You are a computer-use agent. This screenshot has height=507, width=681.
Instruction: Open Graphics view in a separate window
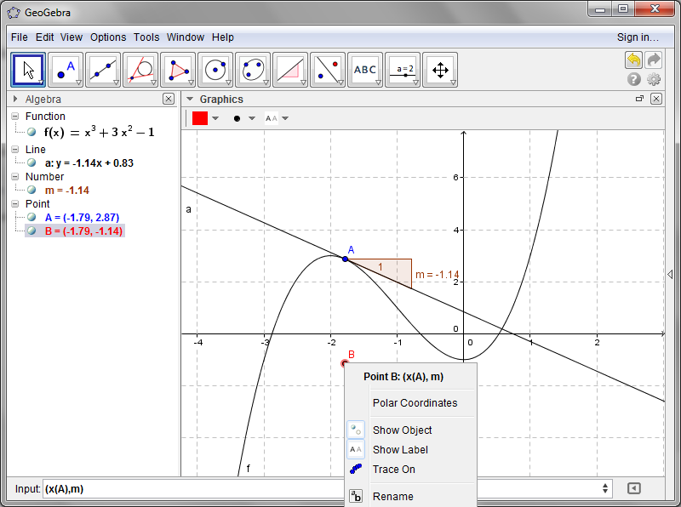point(639,99)
